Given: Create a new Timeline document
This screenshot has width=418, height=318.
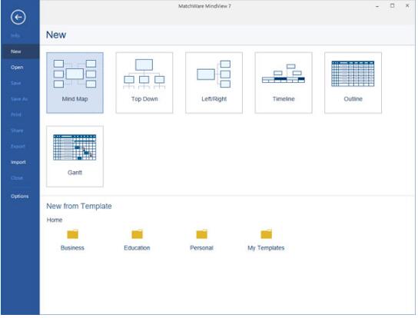Looking at the screenshot, I should pos(284,83).
